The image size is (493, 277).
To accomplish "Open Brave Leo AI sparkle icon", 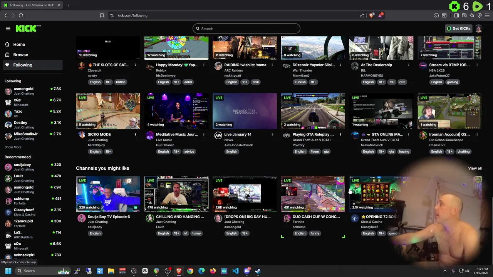I will coord(472,15).
